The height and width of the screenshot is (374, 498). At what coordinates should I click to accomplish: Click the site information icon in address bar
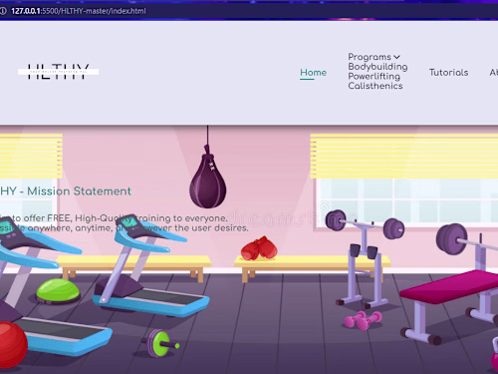tap(3, 11)
